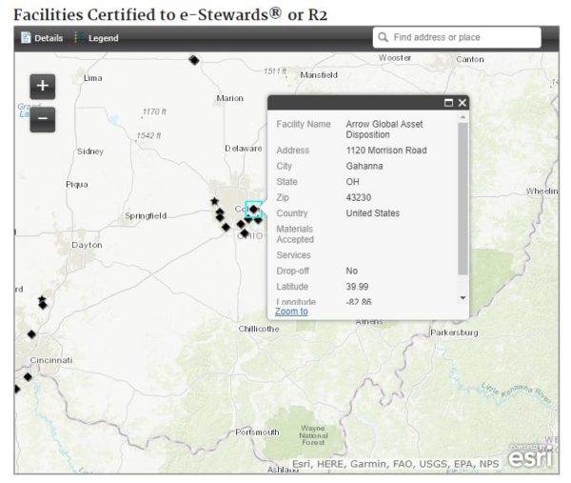Viewport: 571px width, 483px height.
Task: Click popup scrollbar up arrow
Action: point(463,117)
